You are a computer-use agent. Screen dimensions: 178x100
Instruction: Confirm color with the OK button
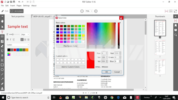106,72
